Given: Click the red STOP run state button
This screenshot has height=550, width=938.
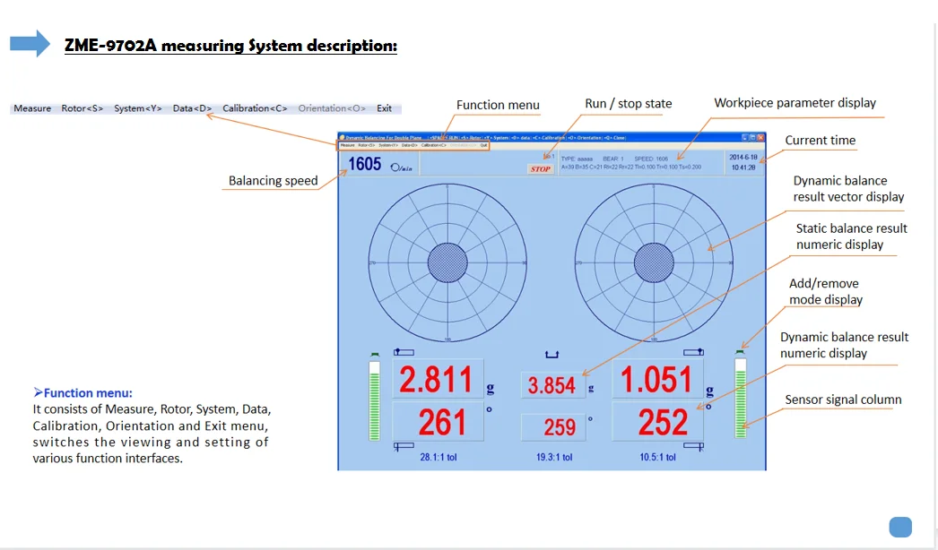Looking at the screenshot, I should pos(540,169).
